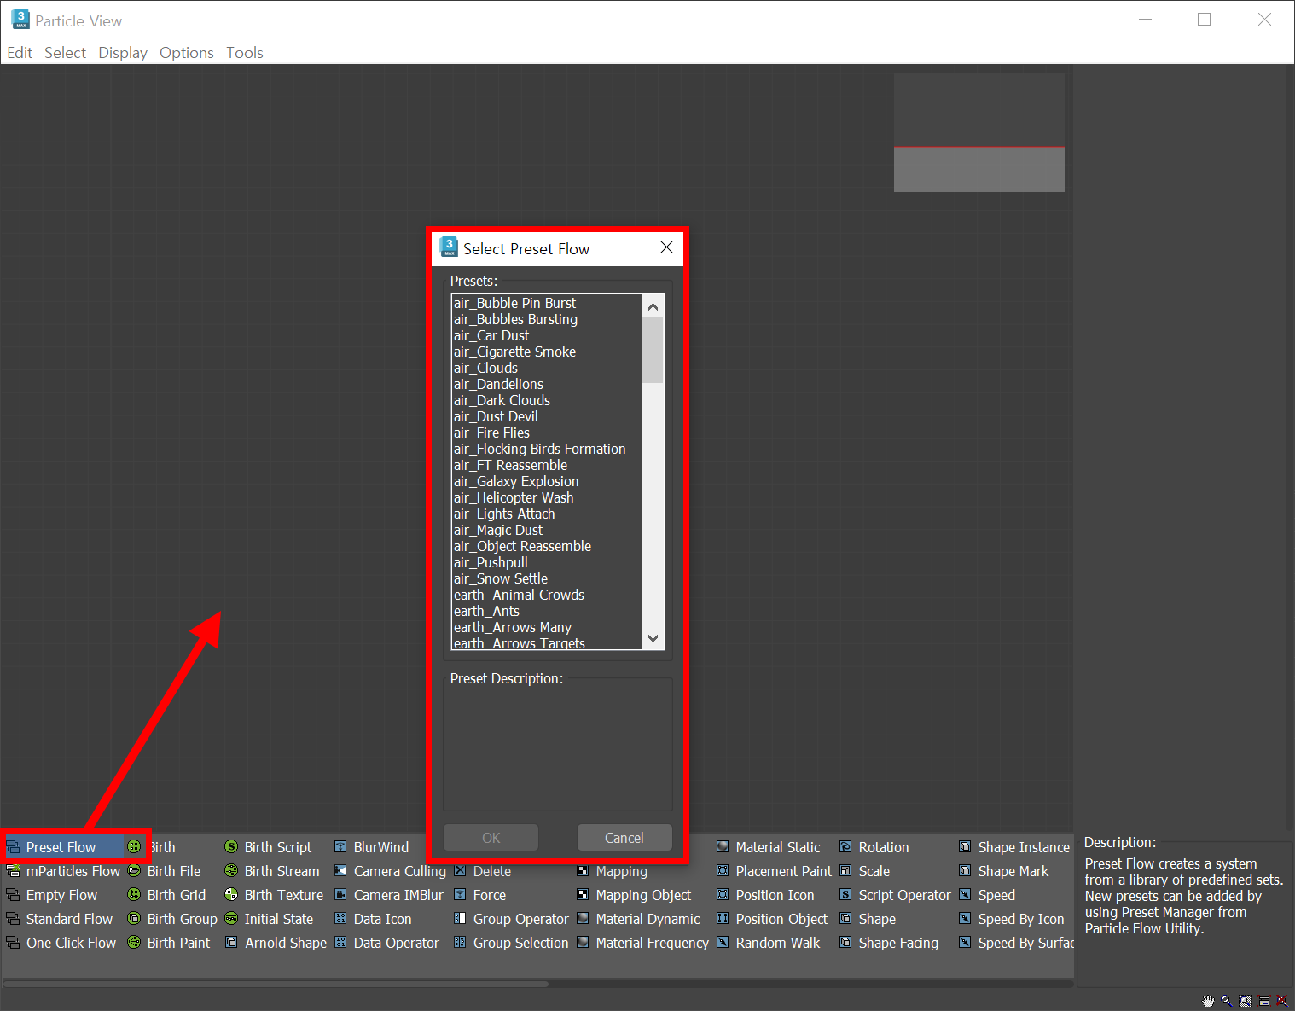This screenshot has width=1295, height=1011.
Task: Click the No Zoom icon
Action: pyautogui.click(x=1282, y=1001)
